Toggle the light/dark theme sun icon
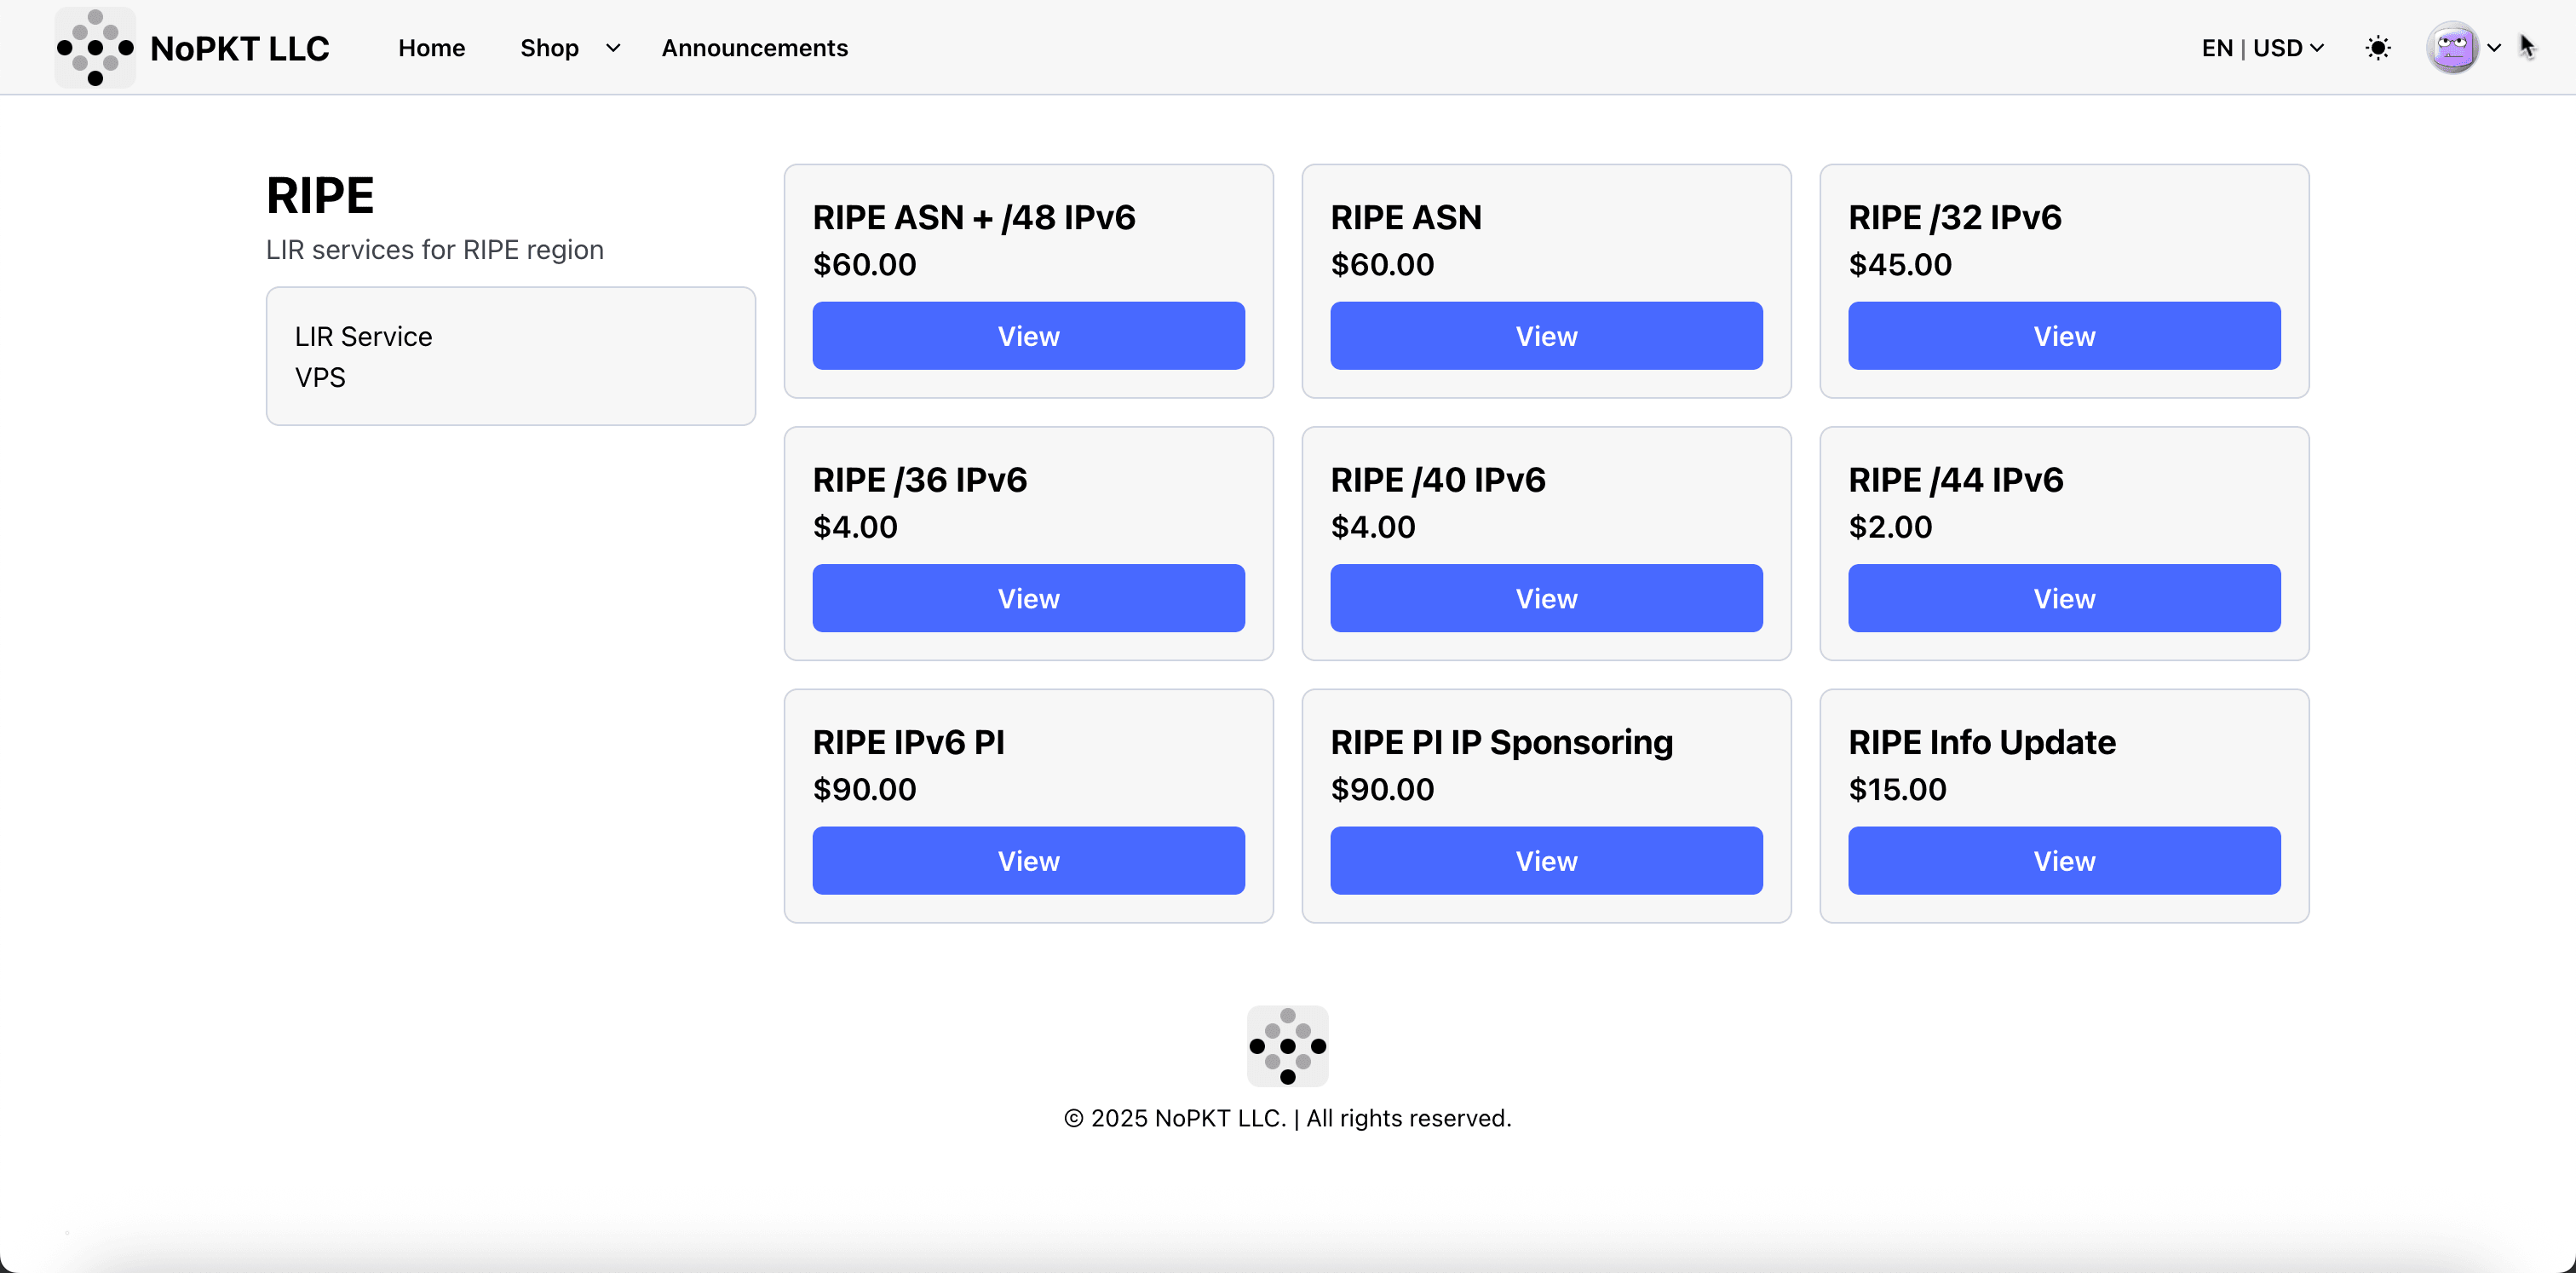 pyautogui.click(x=2378, y=48)
